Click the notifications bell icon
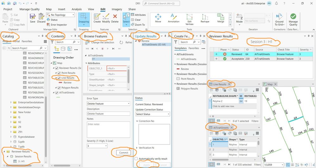This screenshot has height=168, width=316. click(x=276, y=3)
